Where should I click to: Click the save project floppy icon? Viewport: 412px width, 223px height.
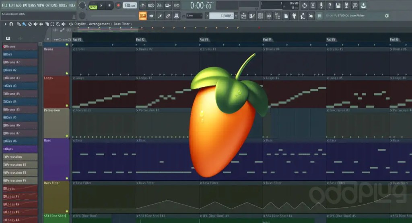338,5
